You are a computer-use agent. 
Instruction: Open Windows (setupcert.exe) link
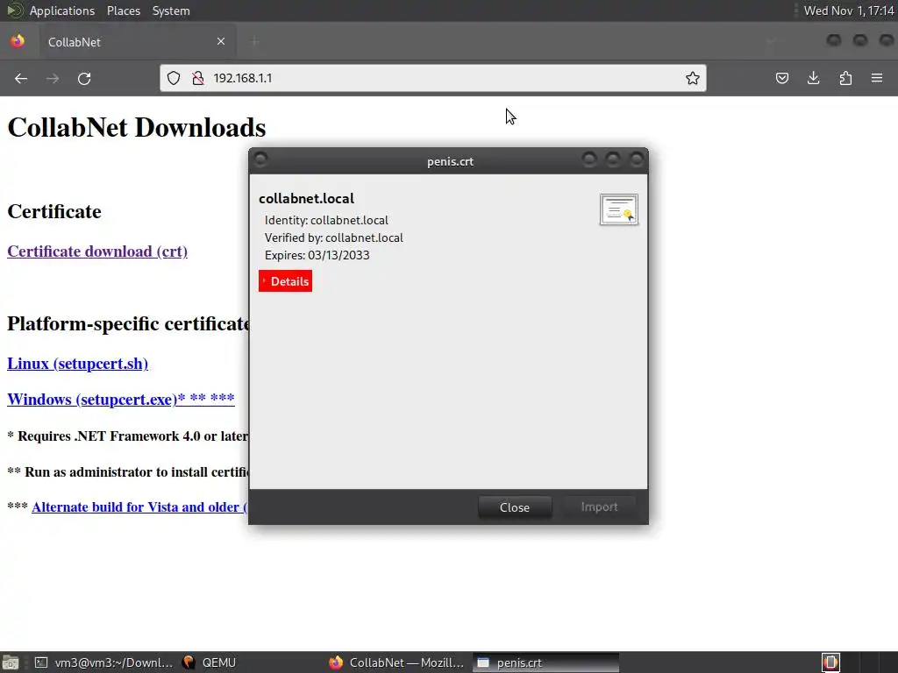tap(121, 399)
